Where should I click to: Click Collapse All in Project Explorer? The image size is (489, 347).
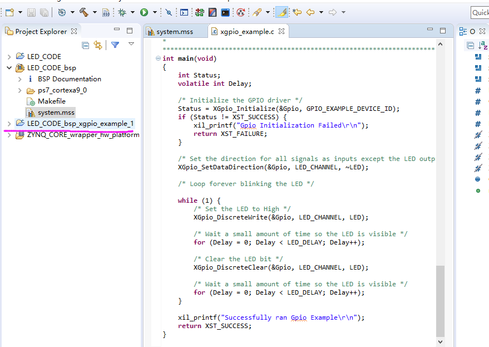click(86, 45)
